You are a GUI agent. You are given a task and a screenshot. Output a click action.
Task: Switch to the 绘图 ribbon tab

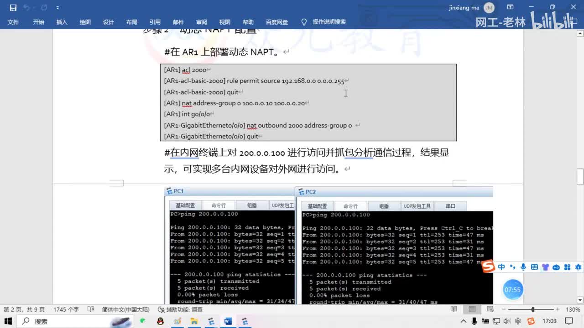pyautogui.click(x=85, y=22)
